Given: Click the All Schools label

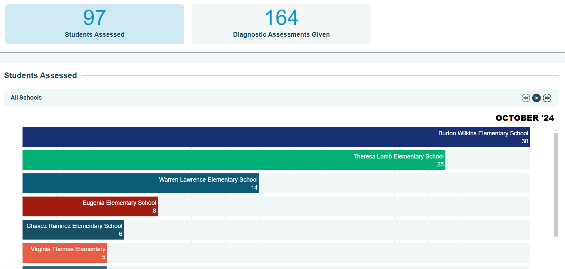Looking at the screenshot, I should pos(26,98).
